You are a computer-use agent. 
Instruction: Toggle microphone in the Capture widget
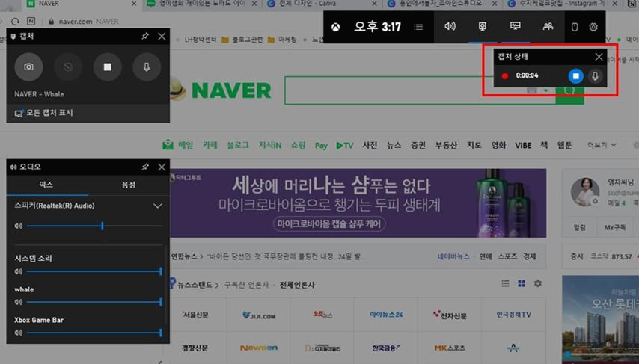click(147, 67)
